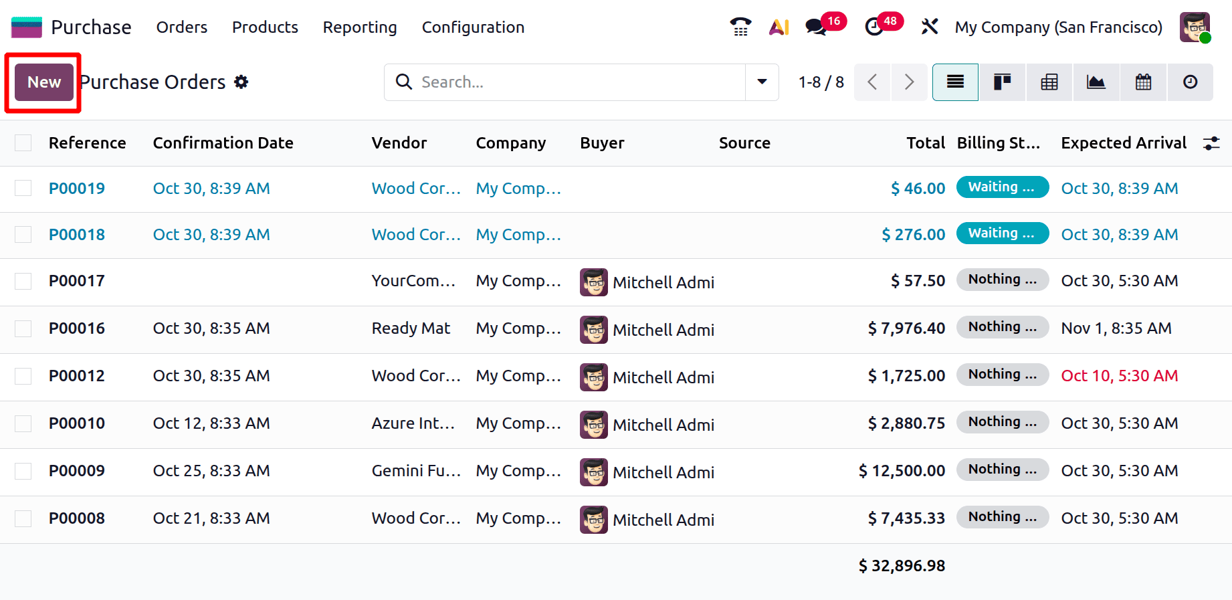Open the Products menu
This screenshot has height=600, width=1232.
(x=265, y=27)
